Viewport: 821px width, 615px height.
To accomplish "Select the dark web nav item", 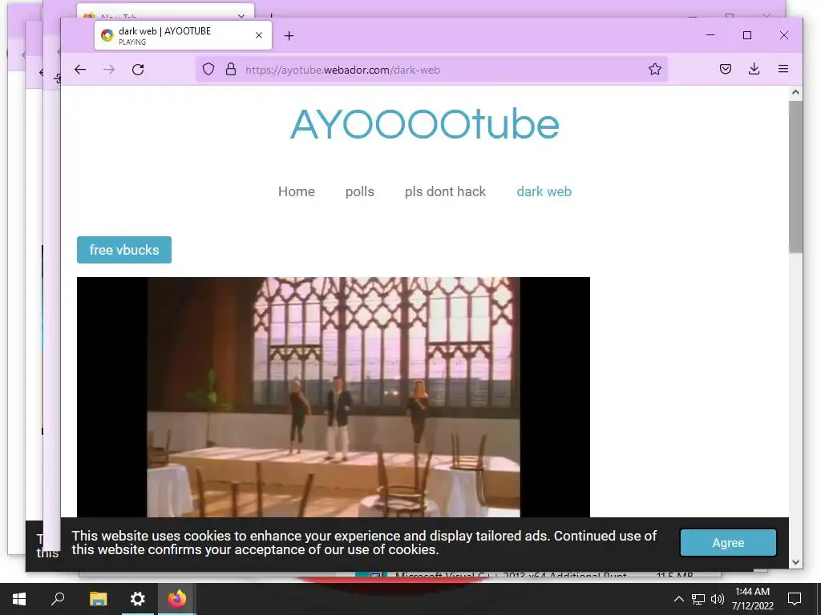I will [544, 191].
